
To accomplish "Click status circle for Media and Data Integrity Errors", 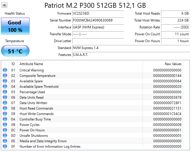I will tap(5, 141).
